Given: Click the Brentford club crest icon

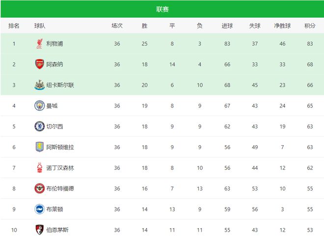Looking at the screenshot, I should (39, 188).
